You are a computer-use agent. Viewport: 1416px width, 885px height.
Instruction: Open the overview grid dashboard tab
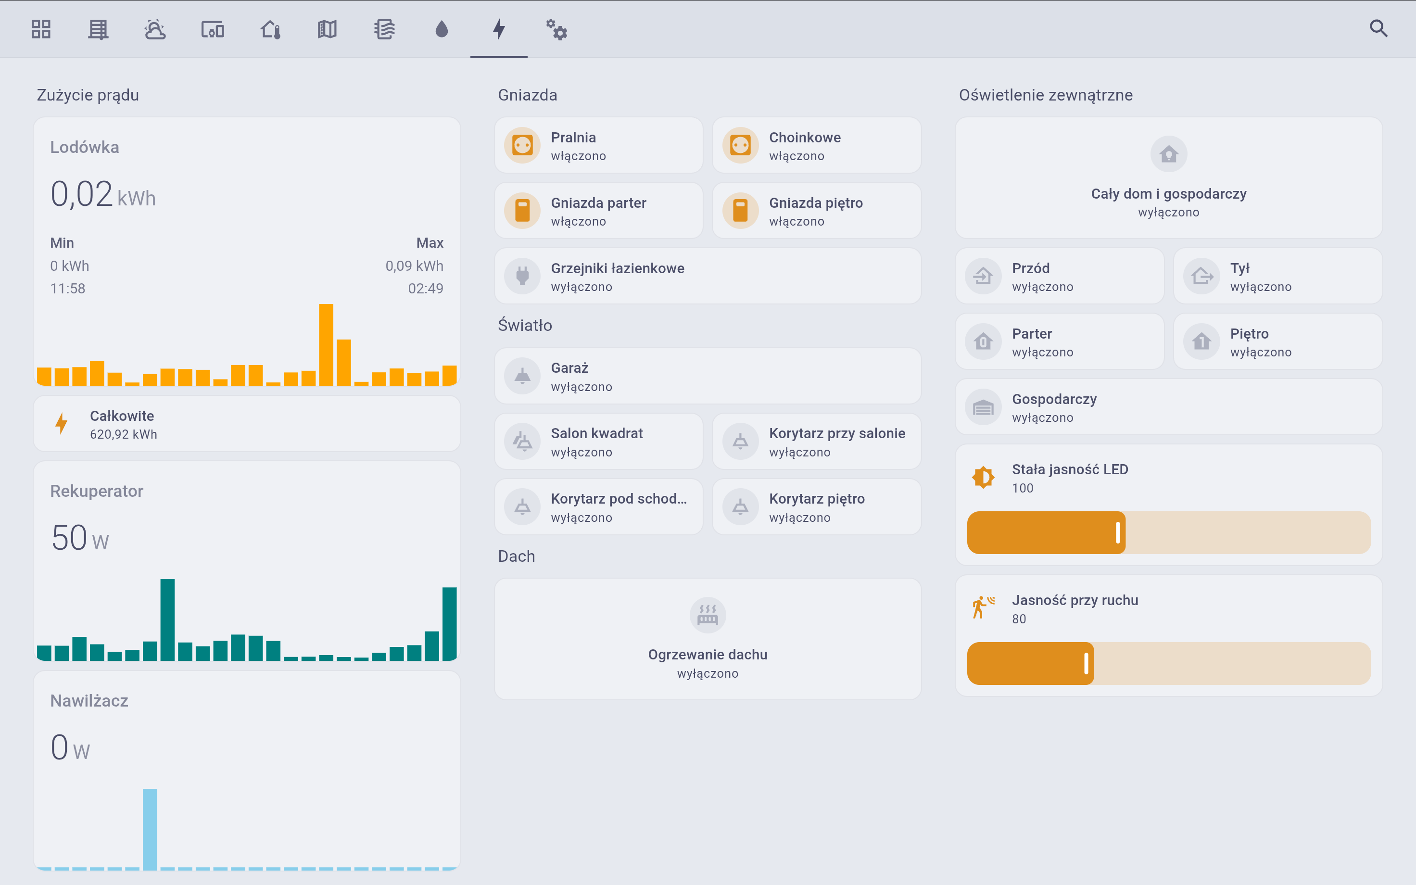[x=41, y=29]
